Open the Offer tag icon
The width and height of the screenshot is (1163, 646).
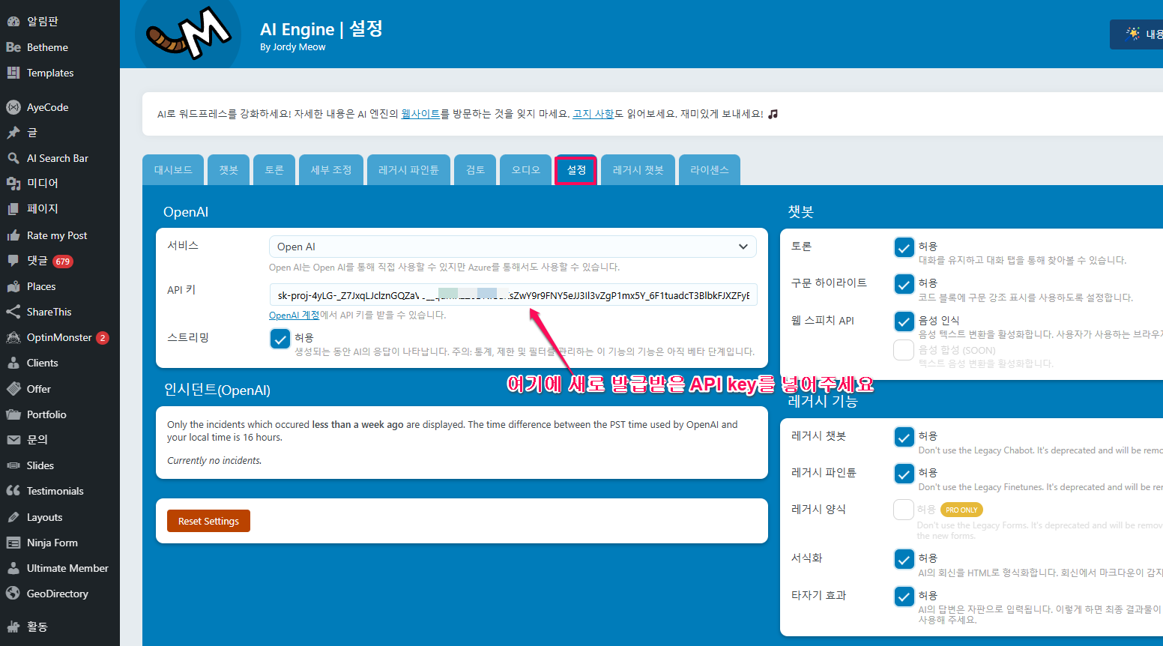point(13,389)
